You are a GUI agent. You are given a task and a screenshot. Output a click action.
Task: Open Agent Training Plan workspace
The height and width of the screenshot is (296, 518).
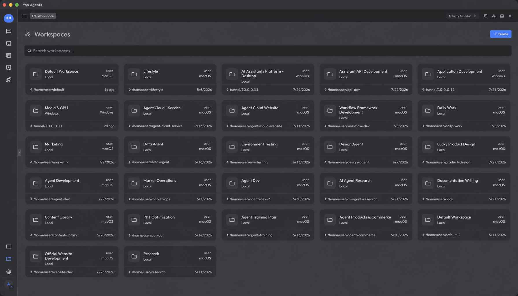tap(268, 225)
